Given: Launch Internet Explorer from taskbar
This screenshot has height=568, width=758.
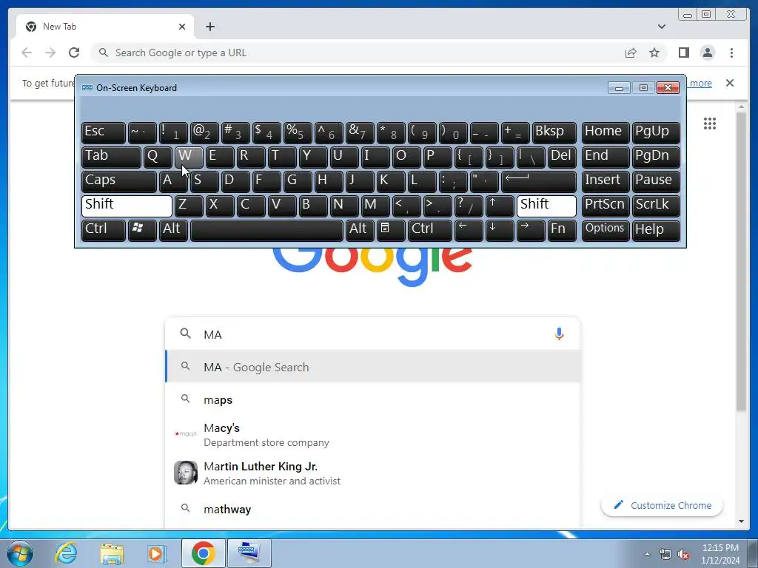Looking at the screenshot, I should coord(66,553).
